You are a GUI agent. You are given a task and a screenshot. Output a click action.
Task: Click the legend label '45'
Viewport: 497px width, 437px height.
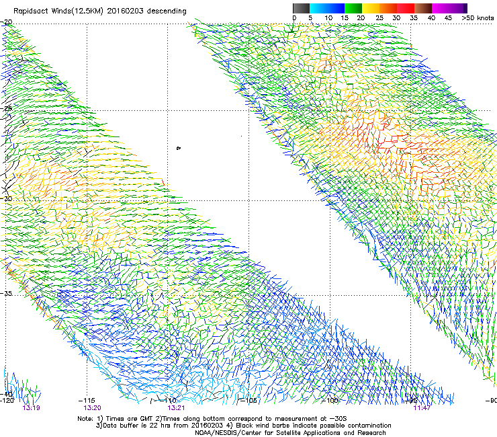(448, 18)
